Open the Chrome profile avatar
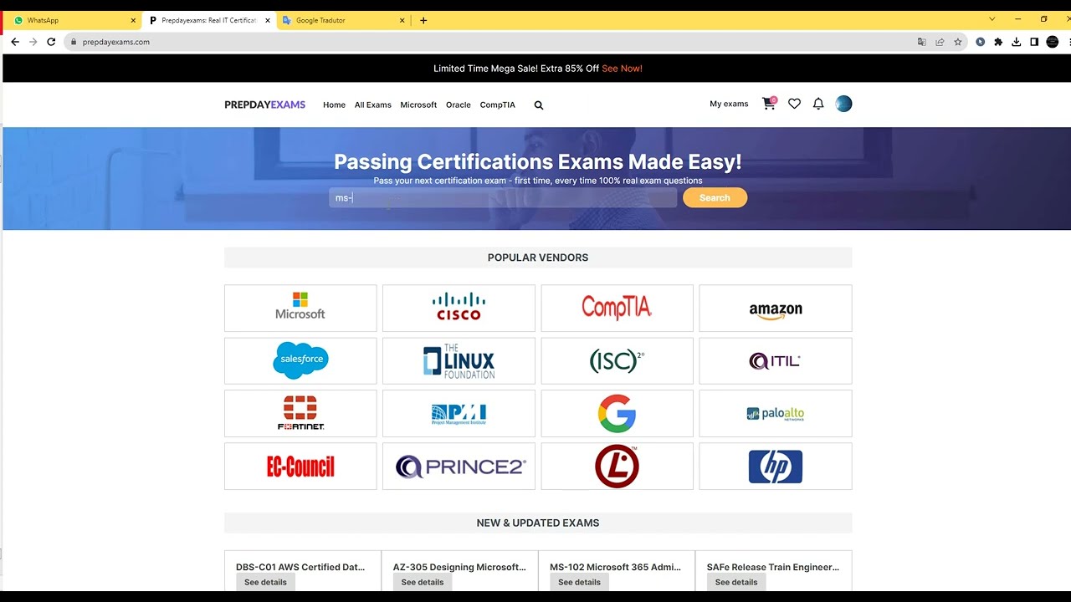Viewport: 1071px width, 602px height. coord(1053,42)
